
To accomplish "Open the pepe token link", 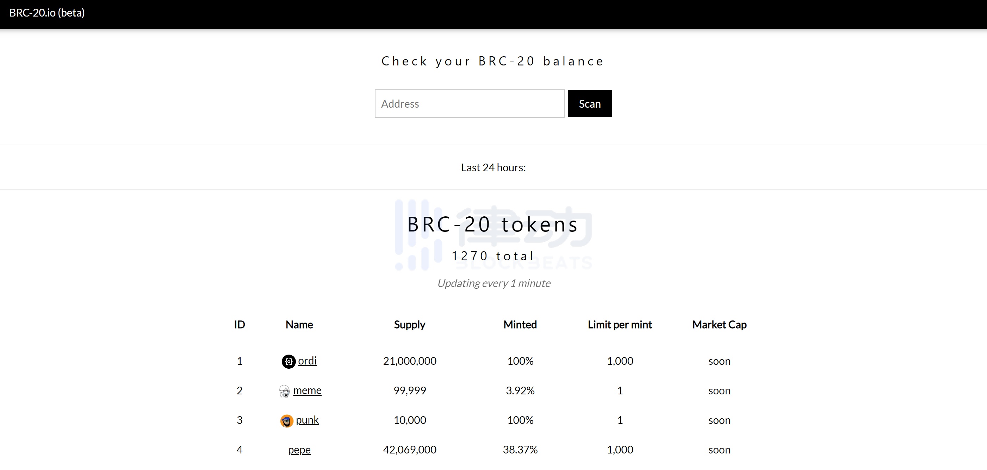I will (x=299, y=450).
